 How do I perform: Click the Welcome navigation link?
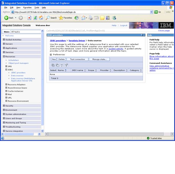(x=9, y=35)
